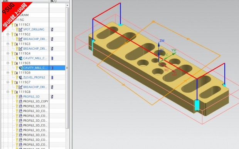
Task: Click the CAVITY_MILL_C icon under 1115G4
Action: [x=20, y=58]
